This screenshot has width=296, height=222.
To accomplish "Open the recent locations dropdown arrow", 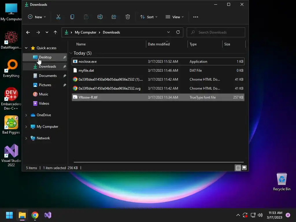I will coord(47,32).
